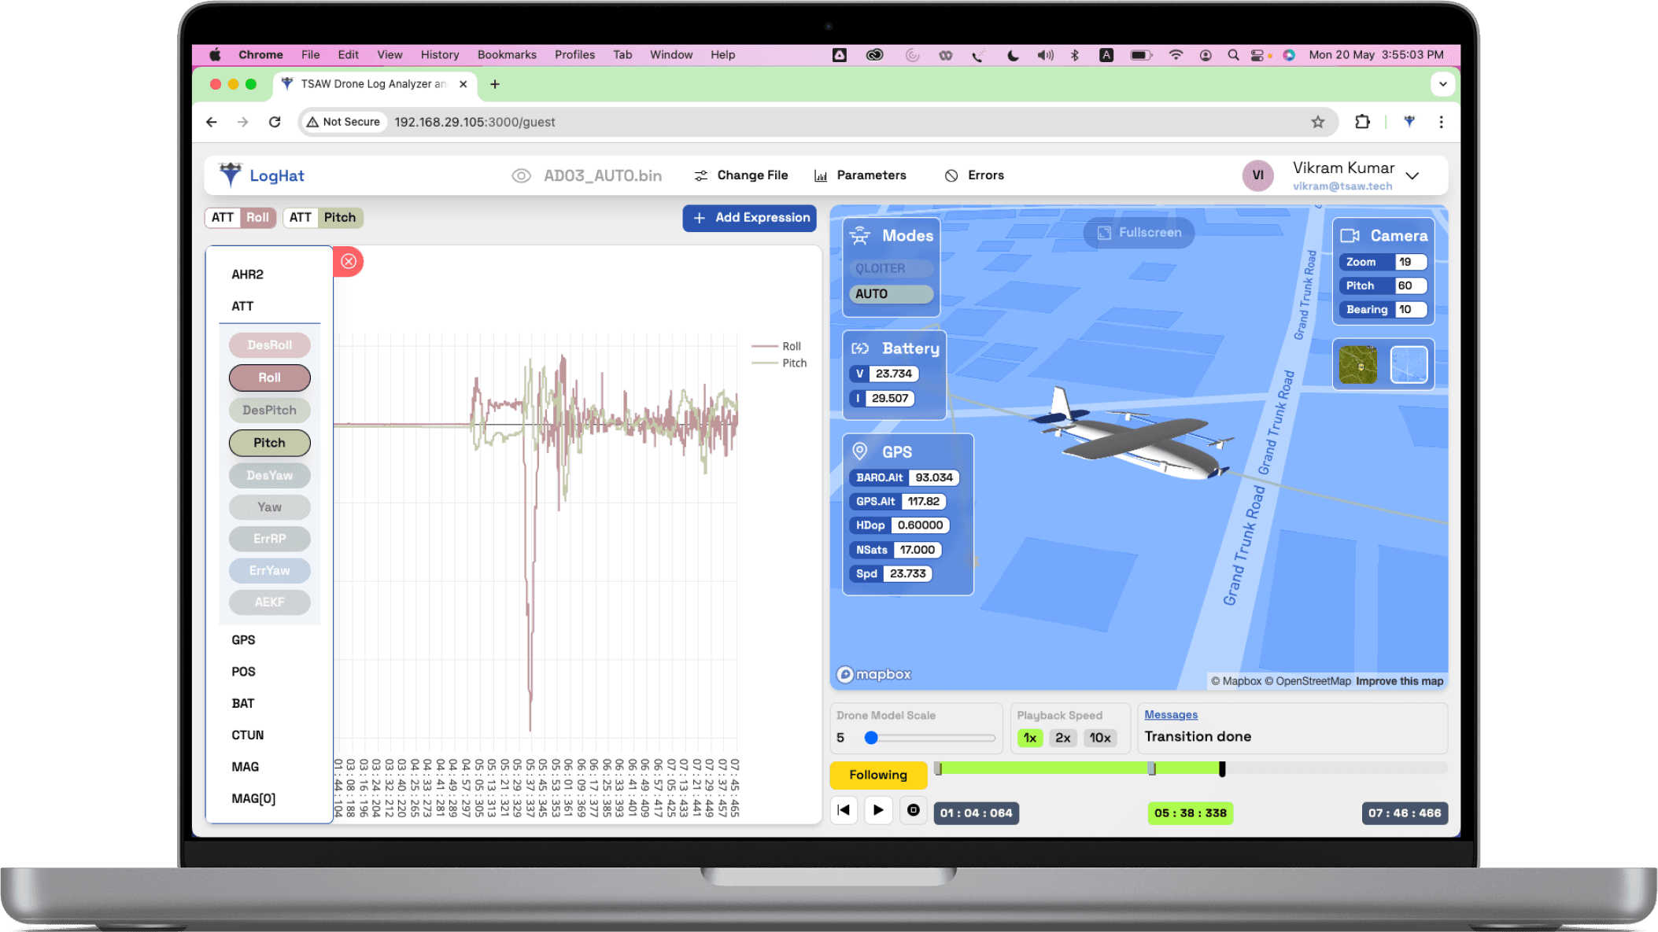Expand the GPS message group
1658x932 pixels.
point(243,640)
